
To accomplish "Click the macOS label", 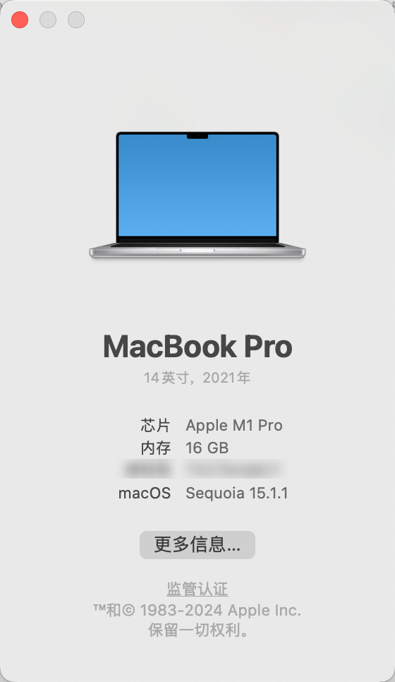I will (145, 493).
